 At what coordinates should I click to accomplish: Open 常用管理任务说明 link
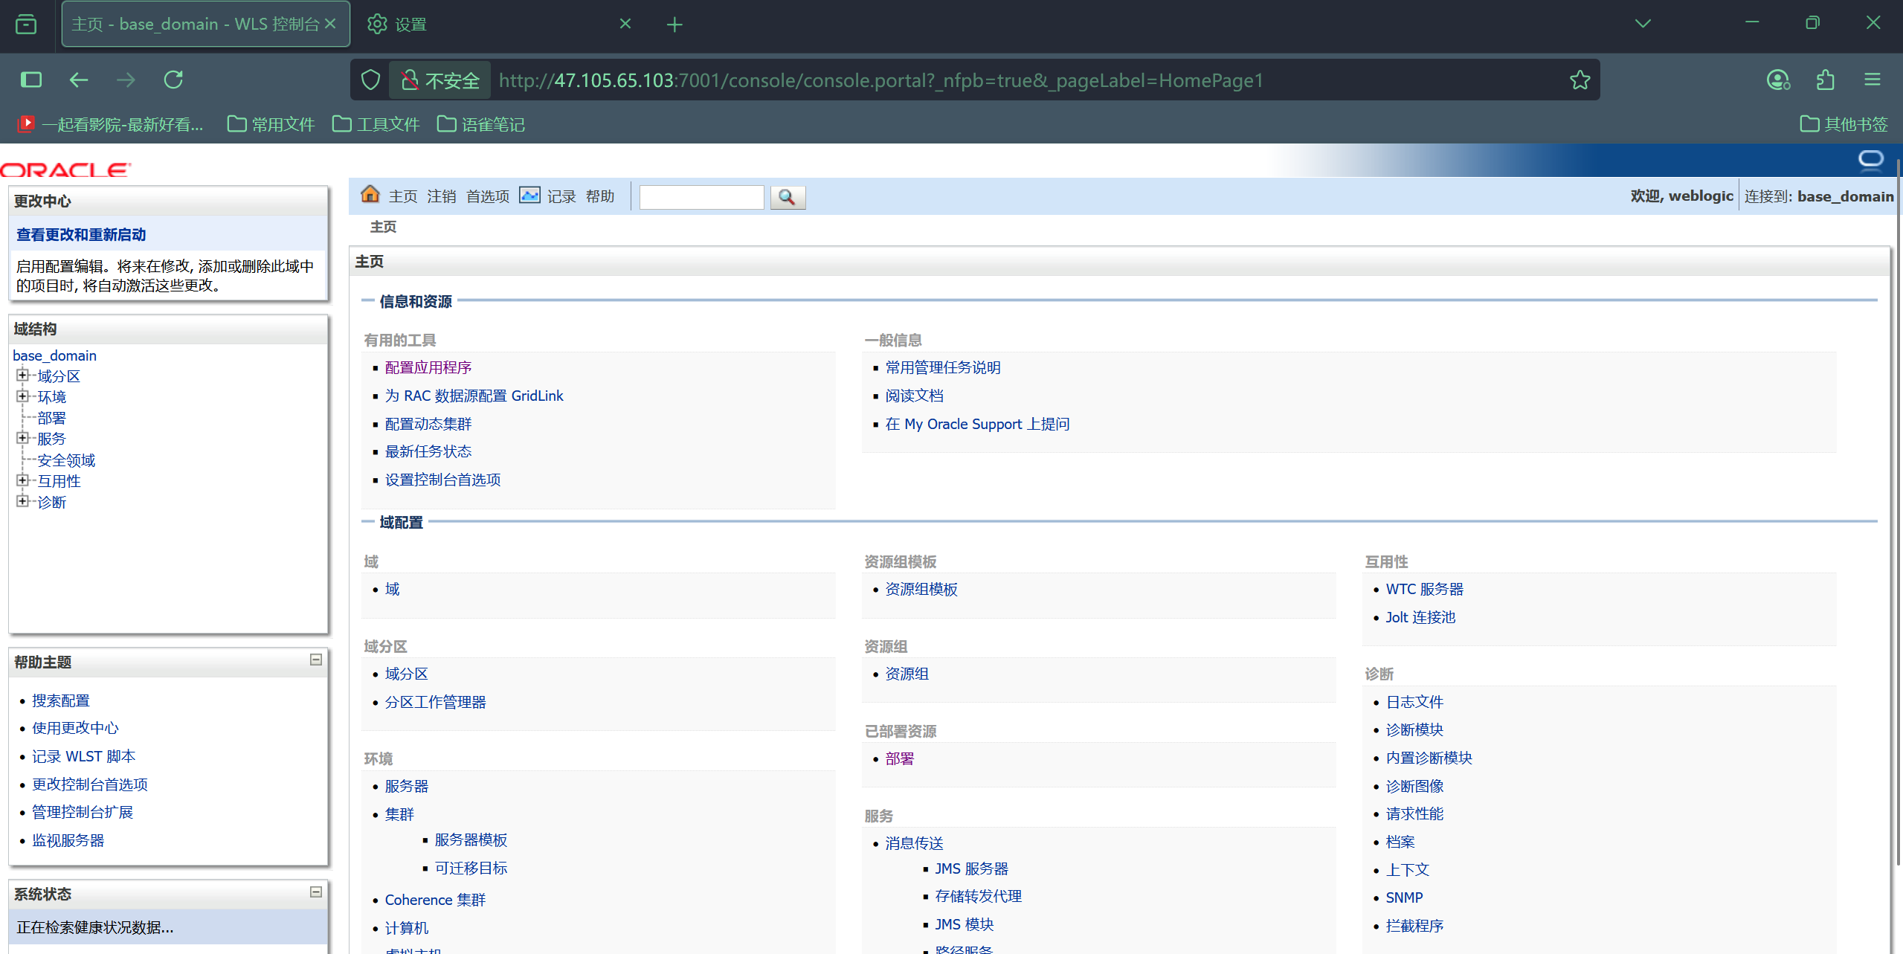943,367
